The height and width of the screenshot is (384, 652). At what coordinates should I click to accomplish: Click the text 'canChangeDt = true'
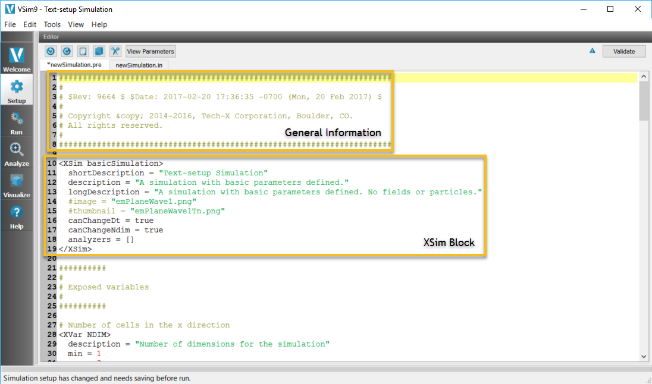point(111,221)
